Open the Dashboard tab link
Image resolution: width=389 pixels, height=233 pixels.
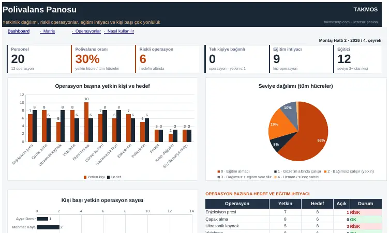pyautogui.click(x=19, y=31)
